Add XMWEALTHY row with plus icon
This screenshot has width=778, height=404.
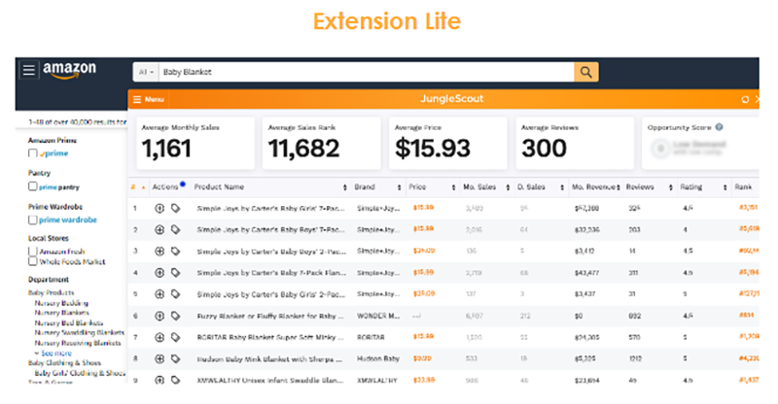click(x=159, y=380)
